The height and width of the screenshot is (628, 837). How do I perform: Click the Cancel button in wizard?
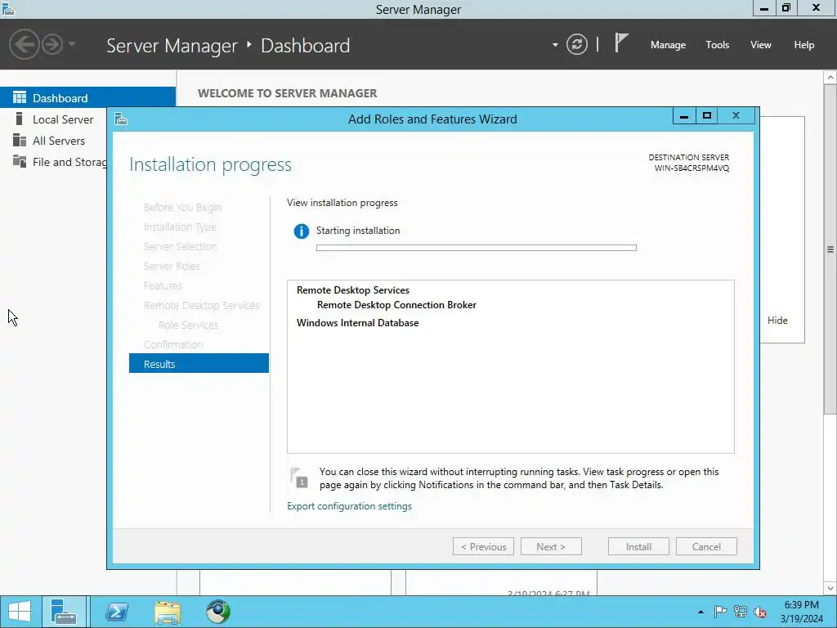706,547
